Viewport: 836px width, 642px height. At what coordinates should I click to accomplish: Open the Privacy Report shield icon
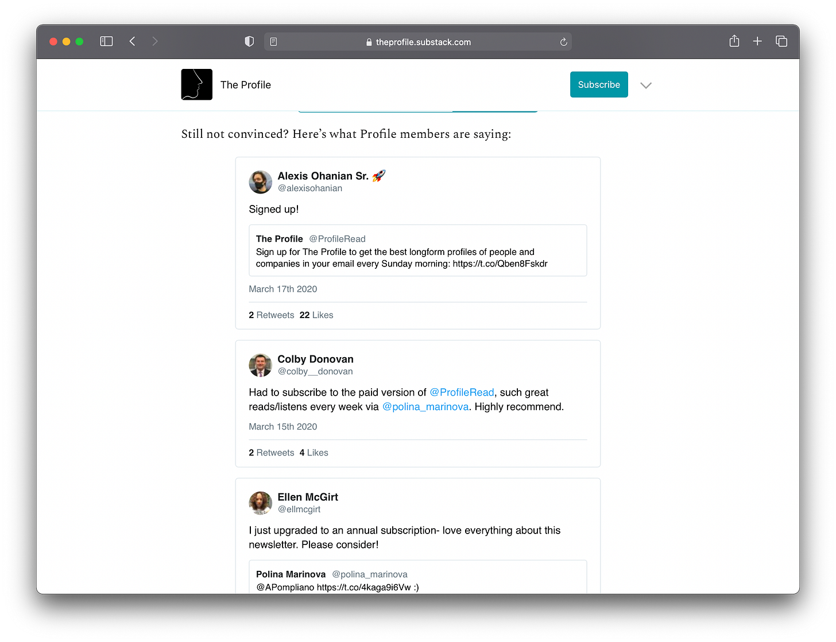click(249, 41)
